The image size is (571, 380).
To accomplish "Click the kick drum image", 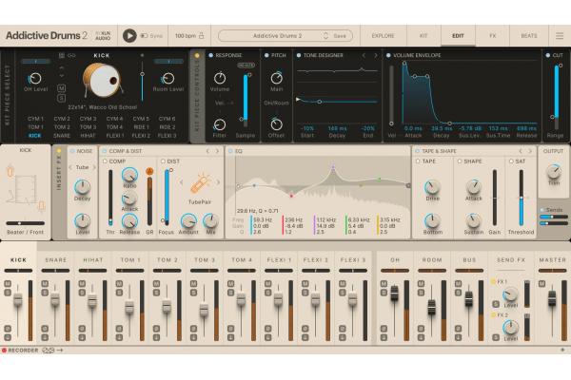I will (103, 81).
